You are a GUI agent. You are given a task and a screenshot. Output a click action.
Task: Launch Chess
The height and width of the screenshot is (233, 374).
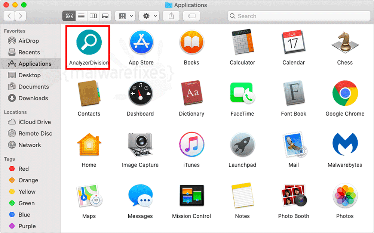[345, 43]
